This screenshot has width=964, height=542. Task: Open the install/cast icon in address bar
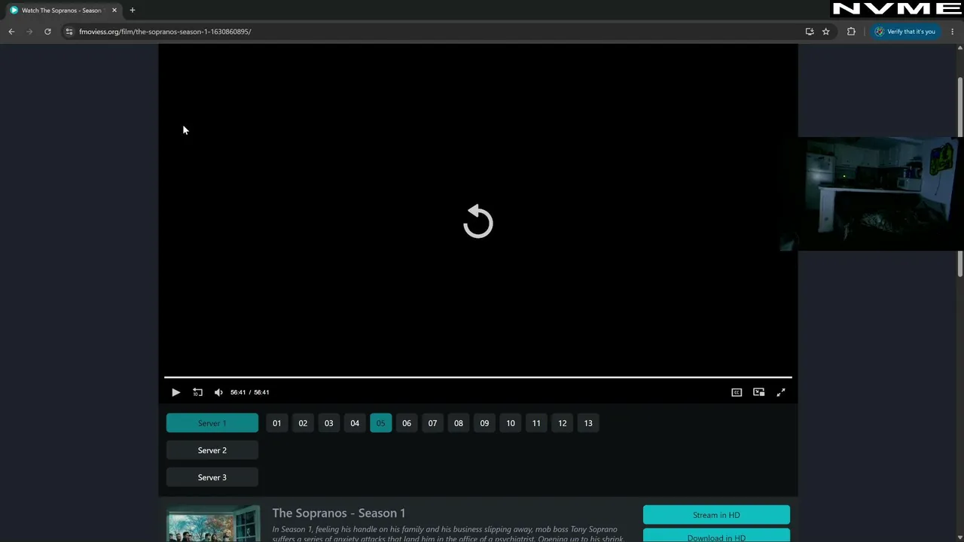(810, 32)
